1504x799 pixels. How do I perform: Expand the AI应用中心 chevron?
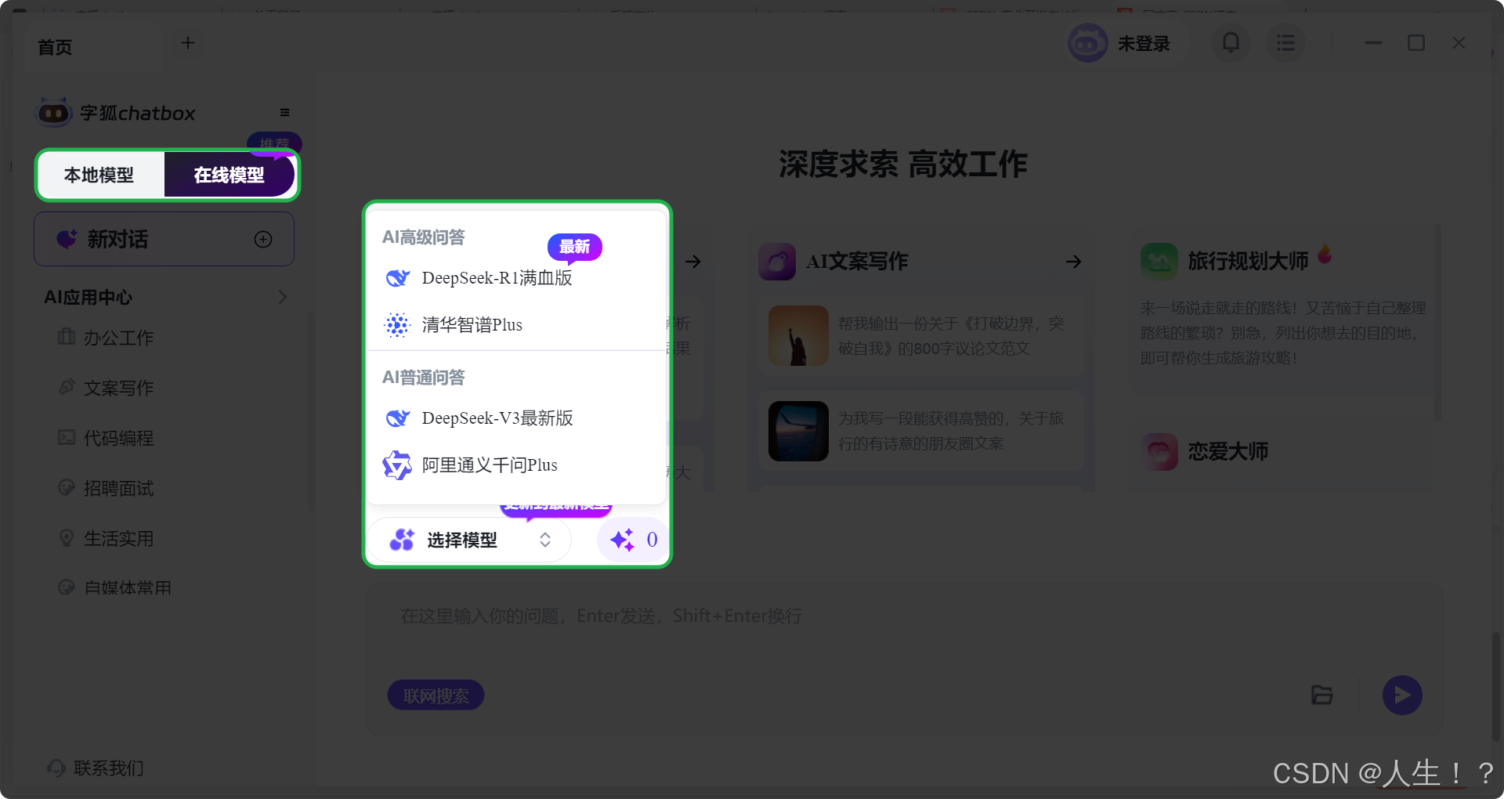pyautogui.click(x=282, y=297)
